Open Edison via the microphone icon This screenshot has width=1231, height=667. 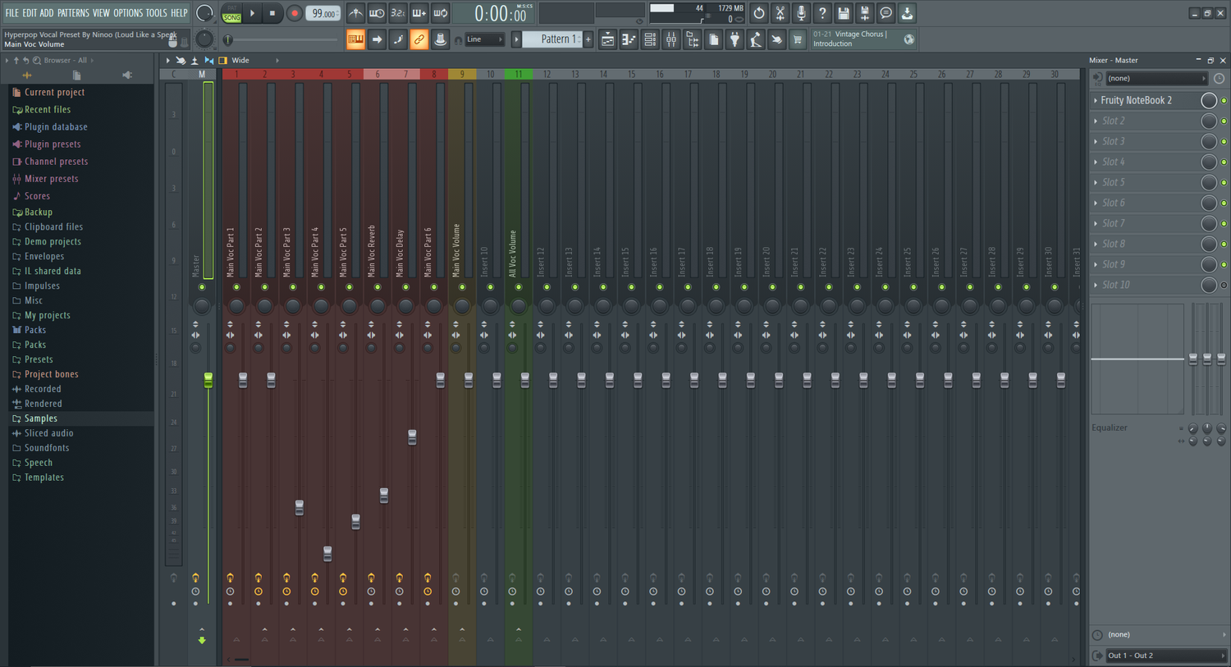pos(801,13)
